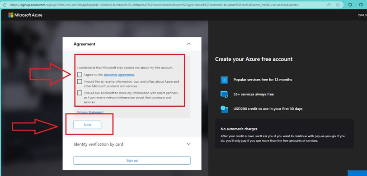The height and width of the screenshot is (176, 367).
Task: Expand Identity verification by card section
Action: 188,144
